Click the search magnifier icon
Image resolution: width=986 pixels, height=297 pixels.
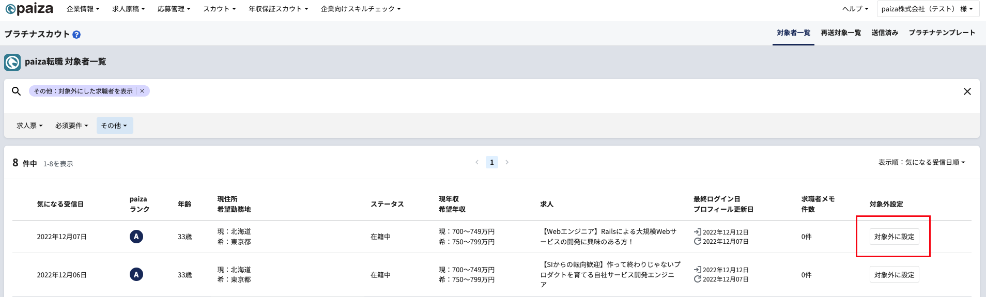16,91
